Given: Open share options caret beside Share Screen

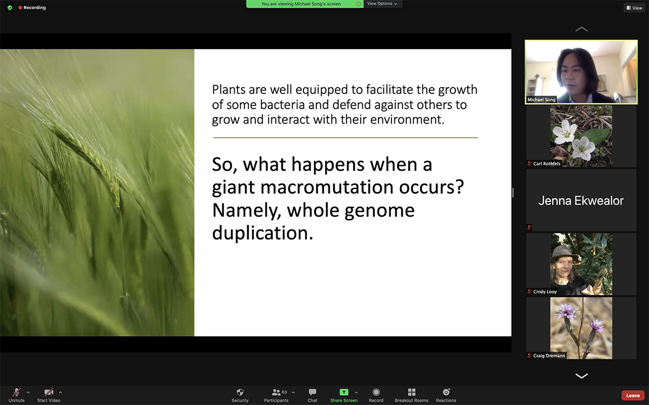Looking at the screenshot, I should coord(356,392).
